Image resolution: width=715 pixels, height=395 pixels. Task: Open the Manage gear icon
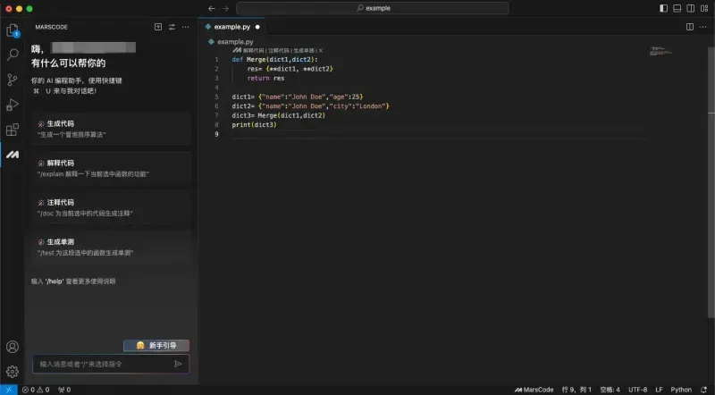point(13,371)
